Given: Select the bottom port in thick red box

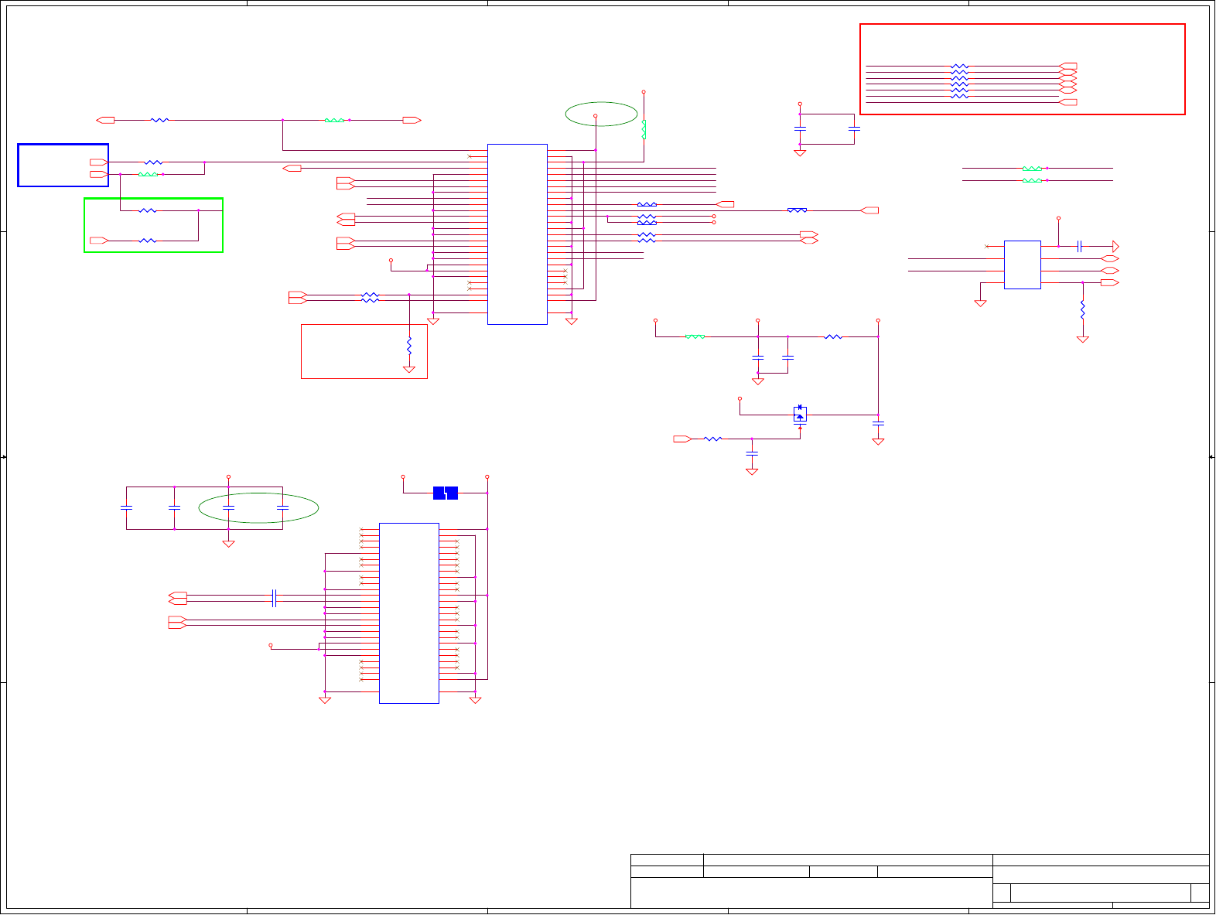Looking at the screenshot, I should [x=1068, y=102].
